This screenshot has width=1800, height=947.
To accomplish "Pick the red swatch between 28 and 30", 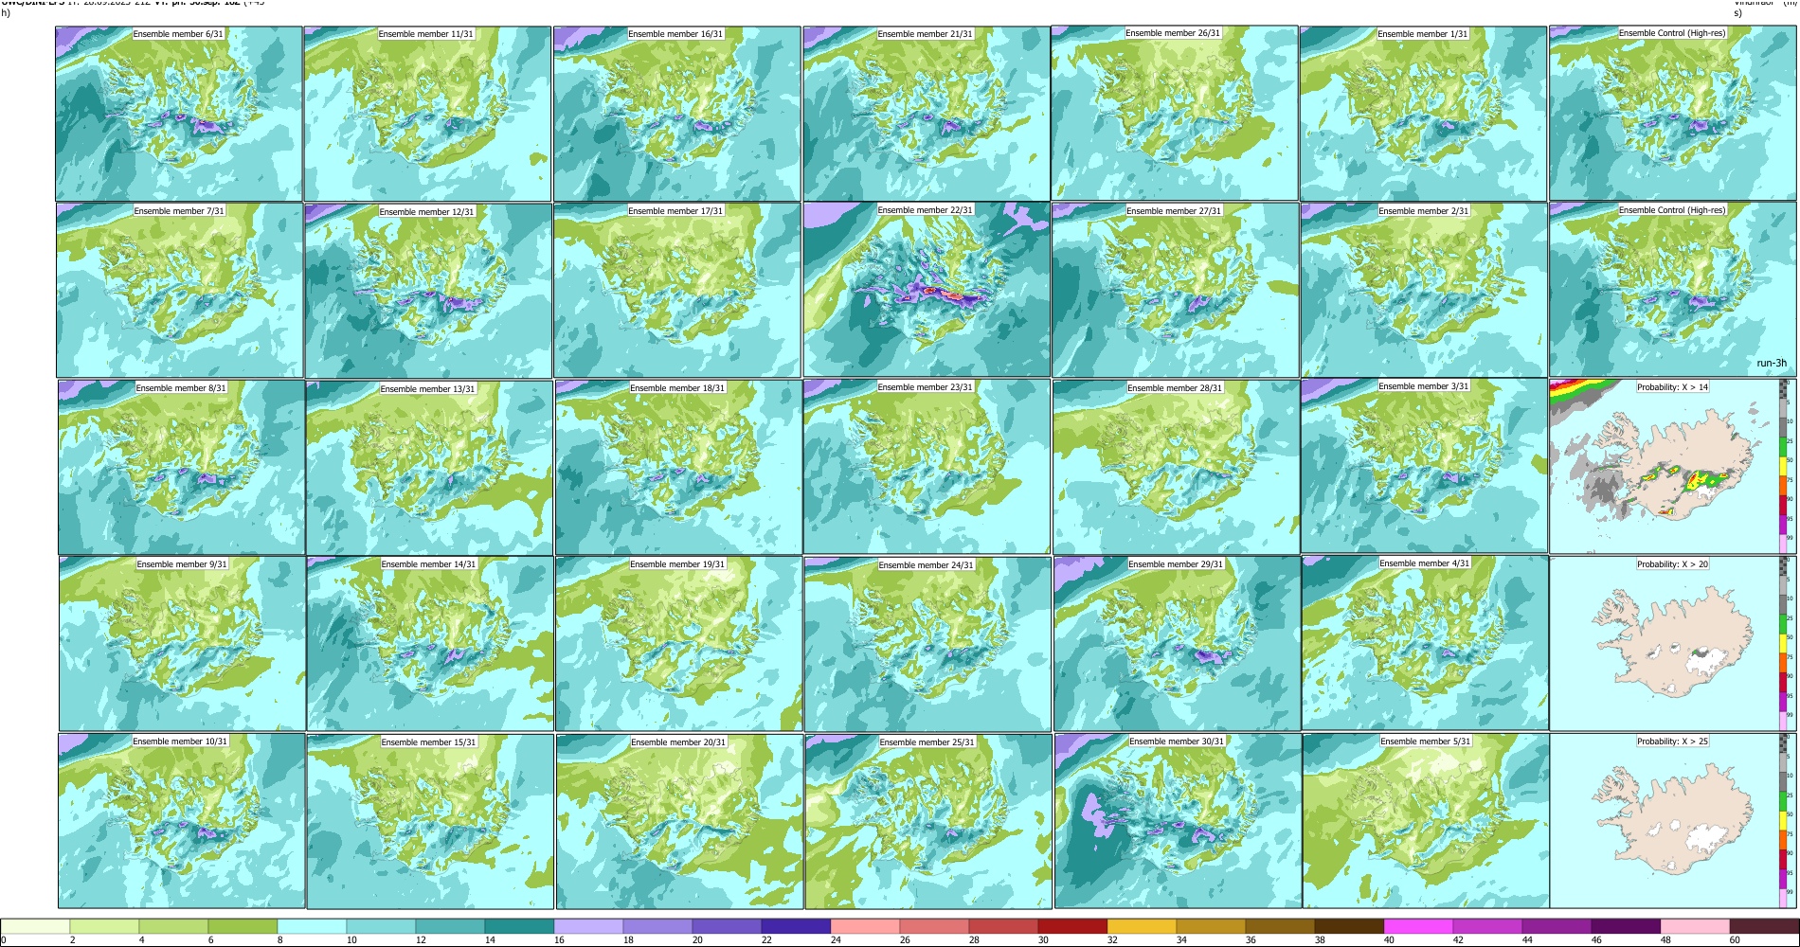I will [1003, 926].
